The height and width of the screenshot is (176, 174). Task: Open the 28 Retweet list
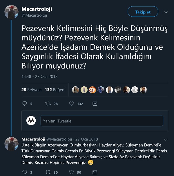point(32,90)
